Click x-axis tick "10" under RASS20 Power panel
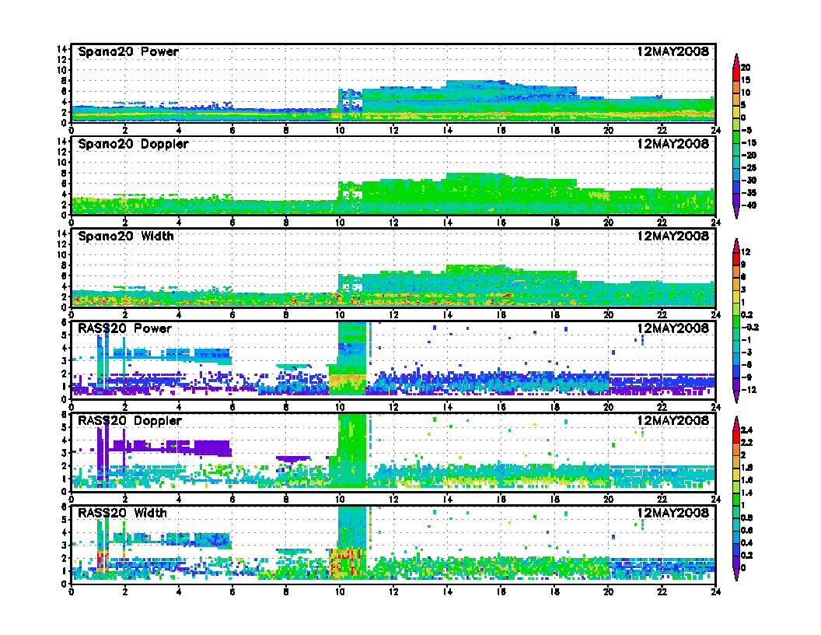Image resolution: width=821 pixels, height=635 pixels. click(339, 407)
